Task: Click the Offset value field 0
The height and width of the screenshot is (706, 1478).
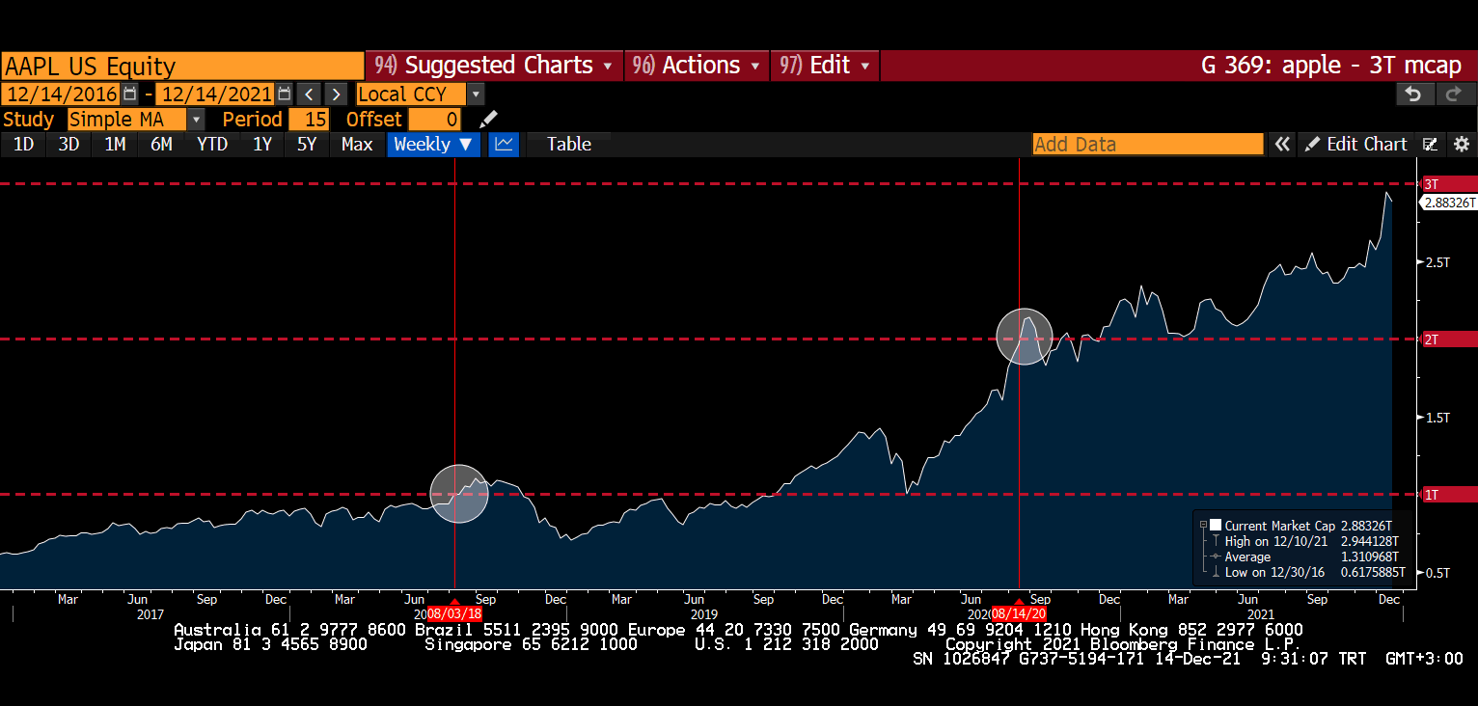Action: [435, 119]
